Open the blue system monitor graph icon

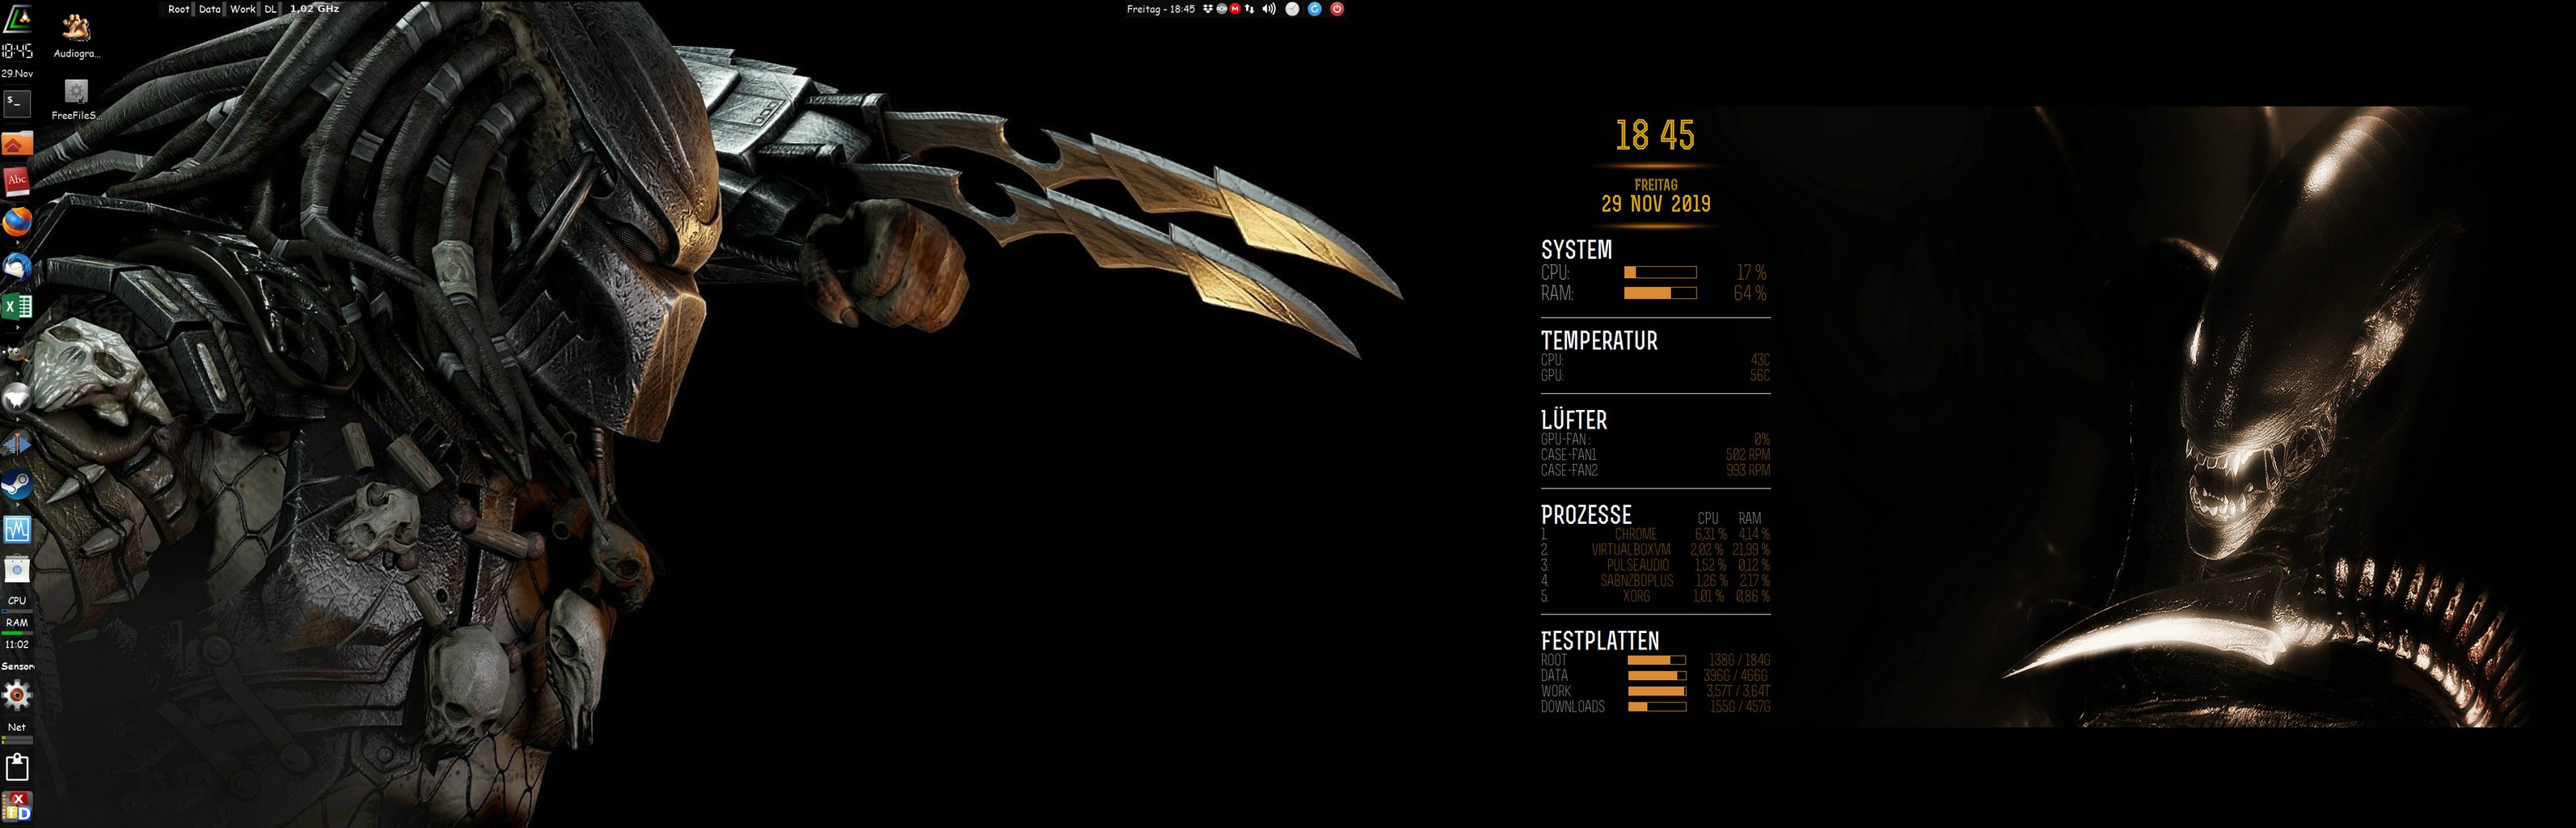tap(17, 529)
